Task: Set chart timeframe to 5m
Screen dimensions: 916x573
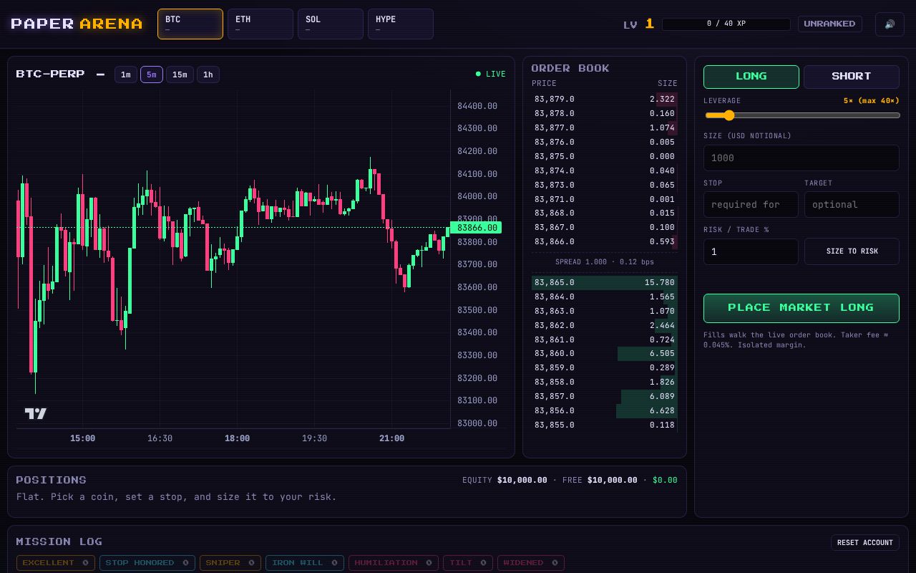Action: pyautogui.click(x=152, y=74)
